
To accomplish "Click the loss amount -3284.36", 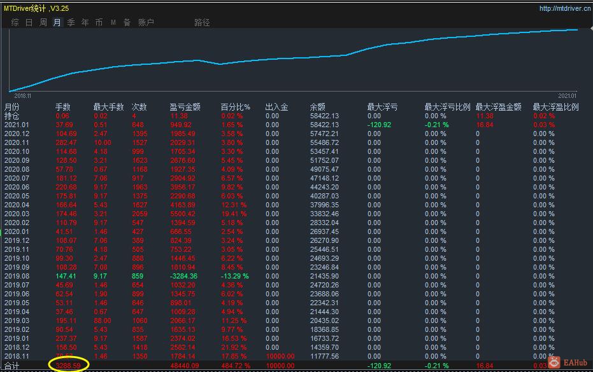I will pos(184,276).
